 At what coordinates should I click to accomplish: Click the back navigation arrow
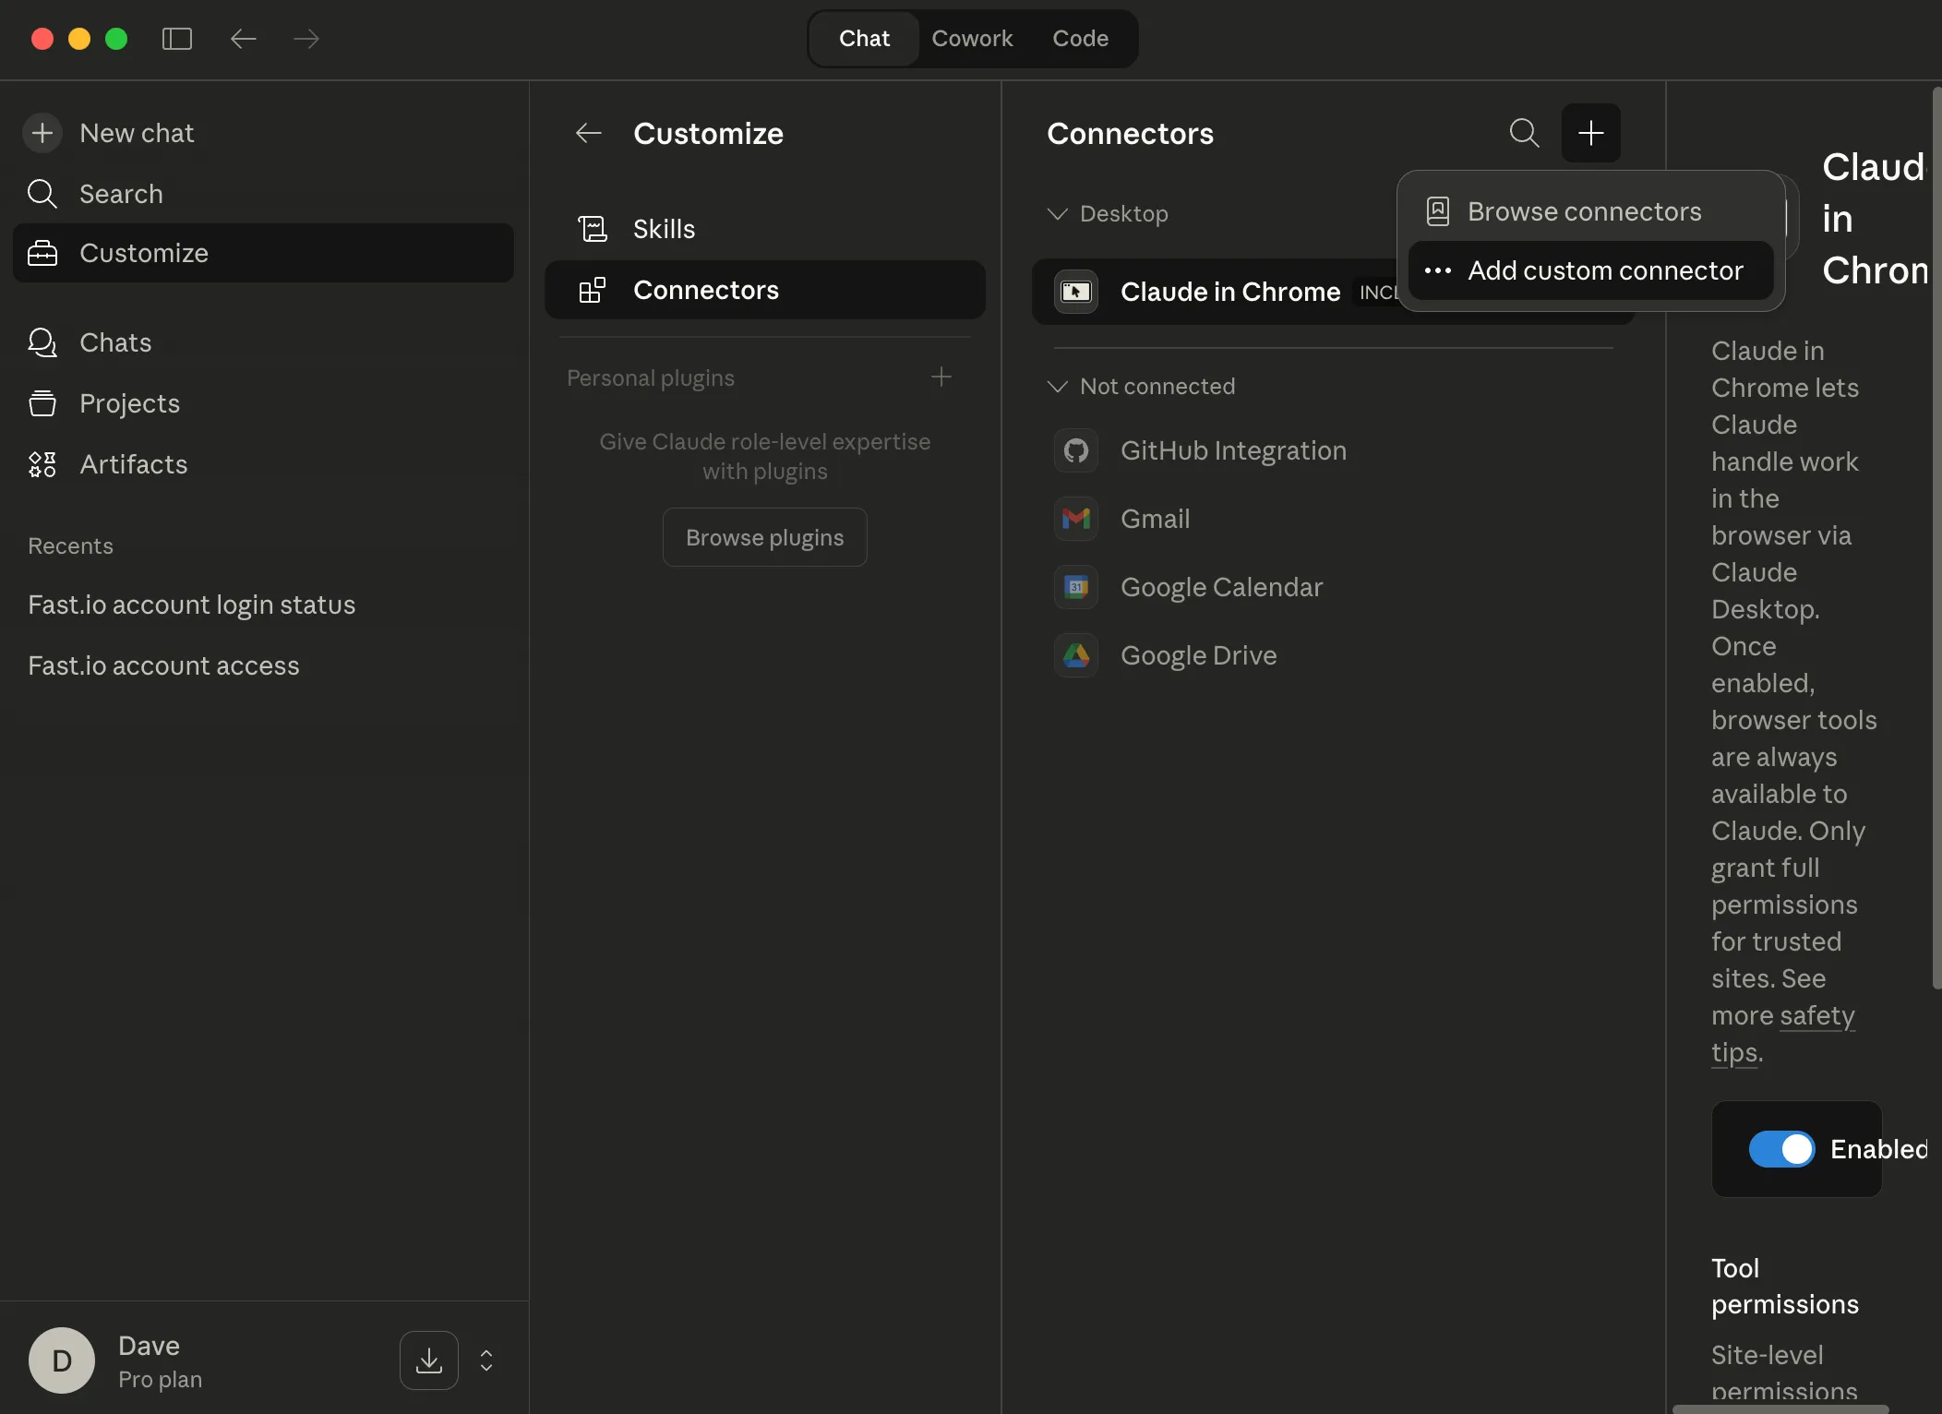pos(243,39)
